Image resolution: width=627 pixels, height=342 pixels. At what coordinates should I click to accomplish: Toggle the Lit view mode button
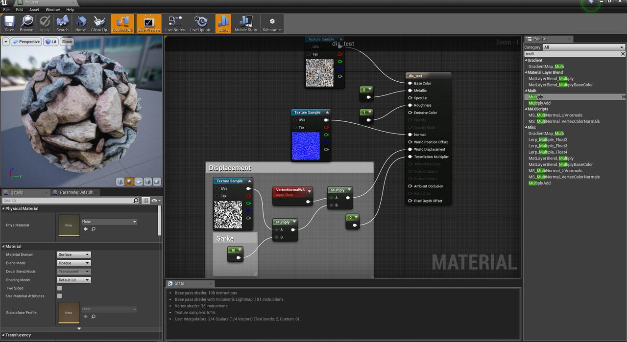click(x=51, y=42)
